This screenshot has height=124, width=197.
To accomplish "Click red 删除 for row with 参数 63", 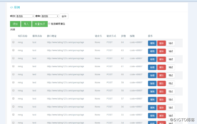I will click(x=161, y=51).
